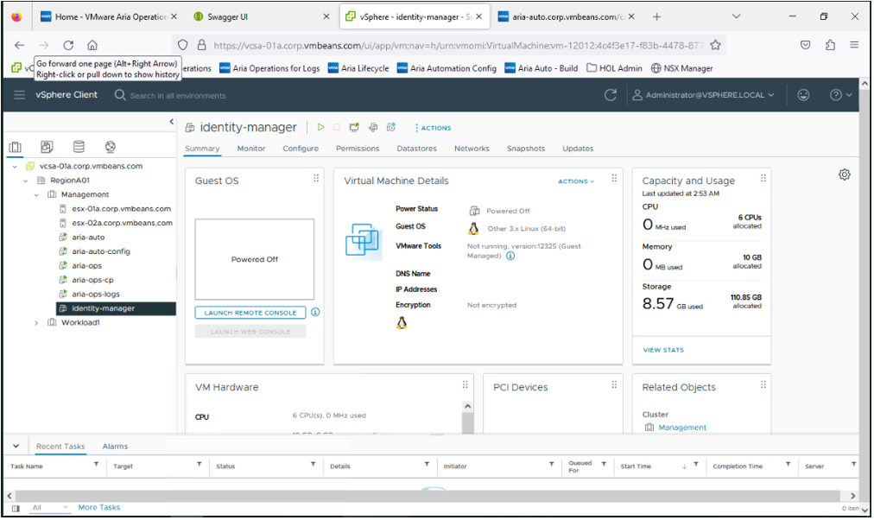Switch to the Alarms tab
874x520 pixels.
(115, 446)
